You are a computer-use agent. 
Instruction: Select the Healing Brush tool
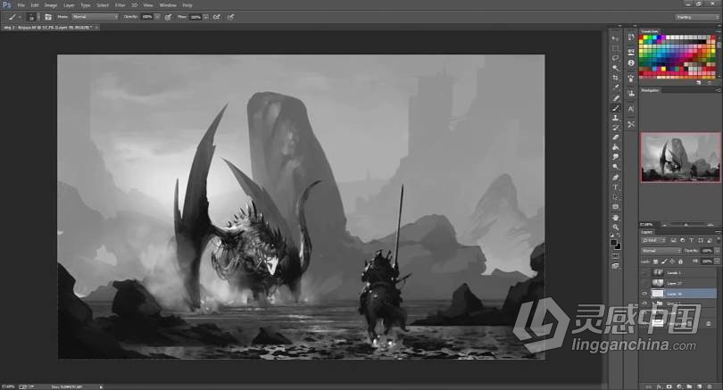click(615, 98)
